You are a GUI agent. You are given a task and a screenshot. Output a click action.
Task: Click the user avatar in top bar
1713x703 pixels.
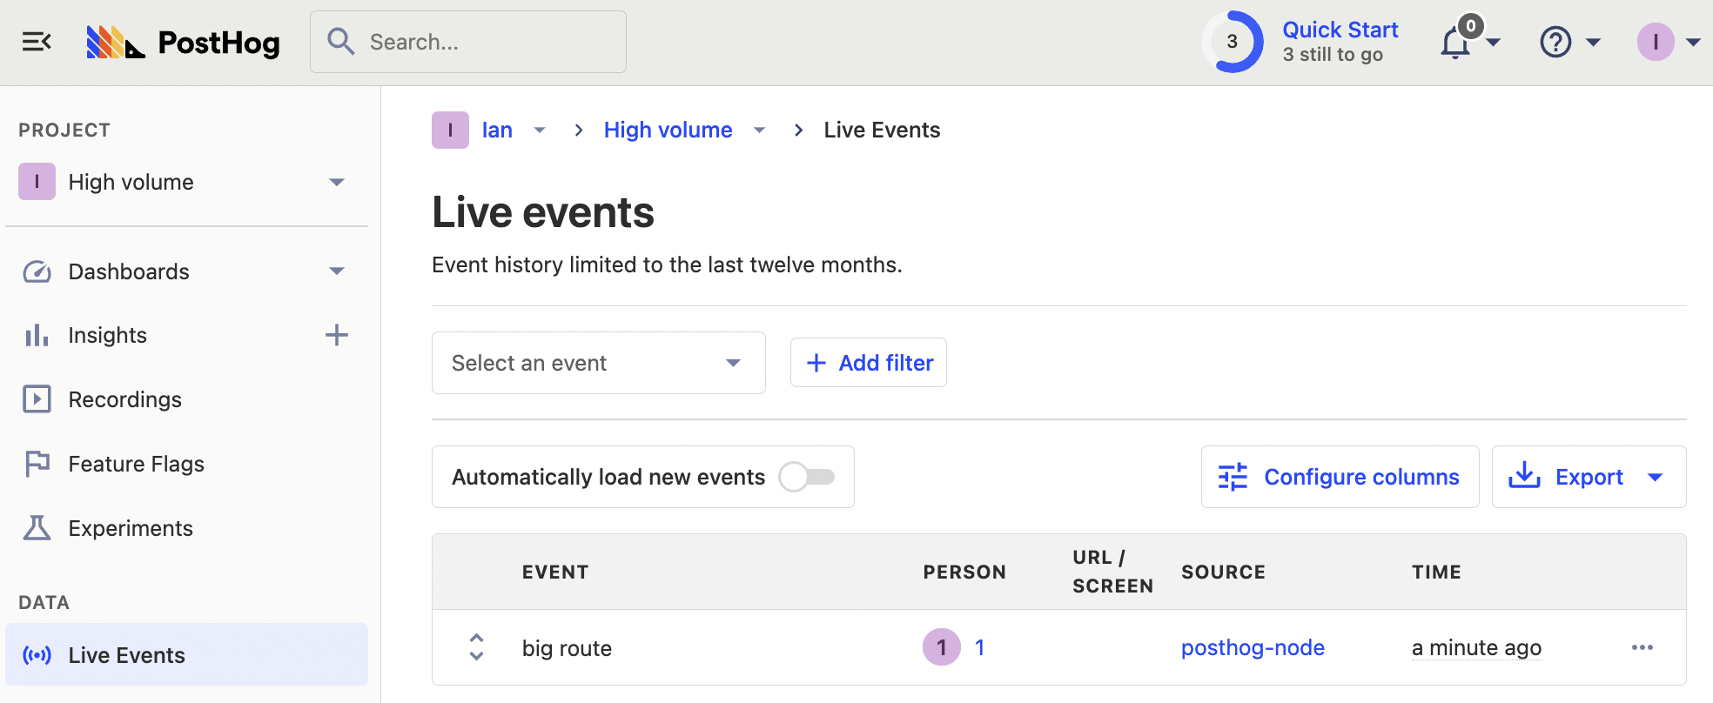[x=1655, y=42]
